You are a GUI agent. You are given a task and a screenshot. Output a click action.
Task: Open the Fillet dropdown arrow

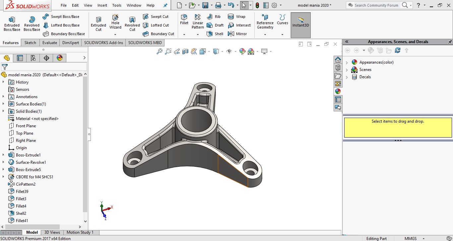[x=184, y=34]
